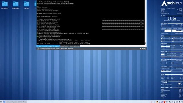
Task: Click new tab button left of terminal tabs
Action: [37, 46]
